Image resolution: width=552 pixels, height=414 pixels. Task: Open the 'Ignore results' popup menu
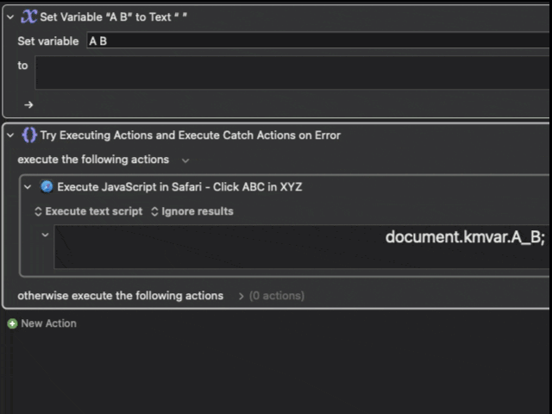(x=191, y=211)
